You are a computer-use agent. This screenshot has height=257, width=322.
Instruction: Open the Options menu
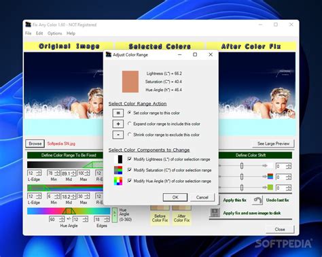pyautogui.click(x=55, y=33)
